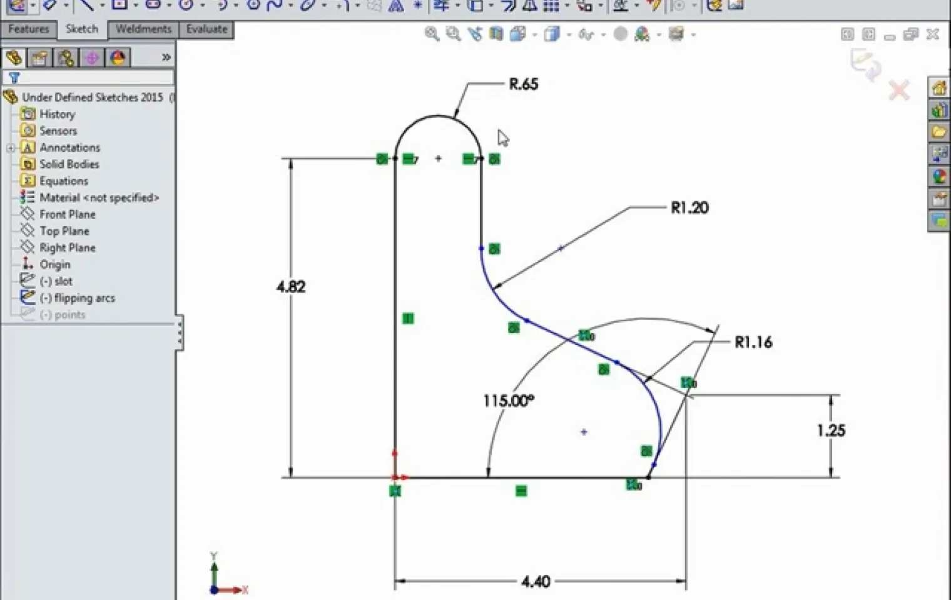The height and width of the screenshot is (600, 951).
Task: Select the Line sketch tool
Action: (x=86, y=5)
